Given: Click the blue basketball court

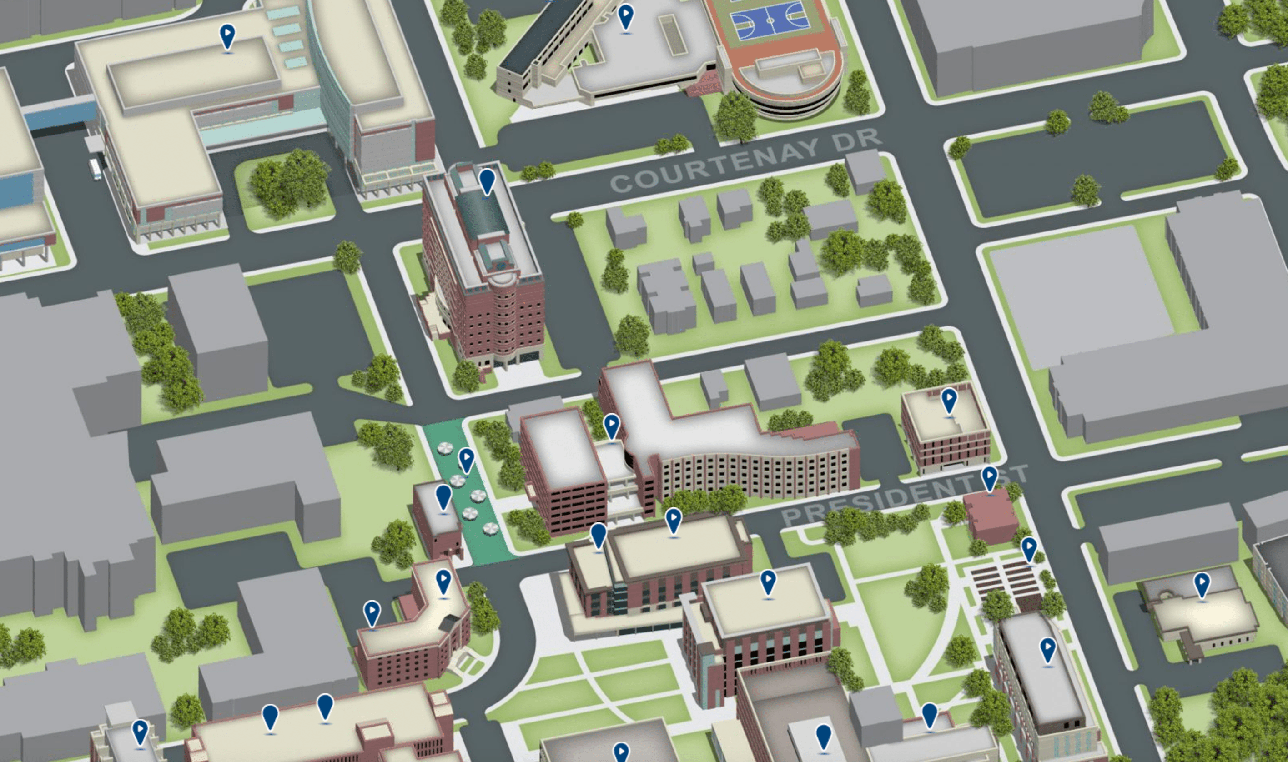Looking at the screenshot, I should point(770,21).
